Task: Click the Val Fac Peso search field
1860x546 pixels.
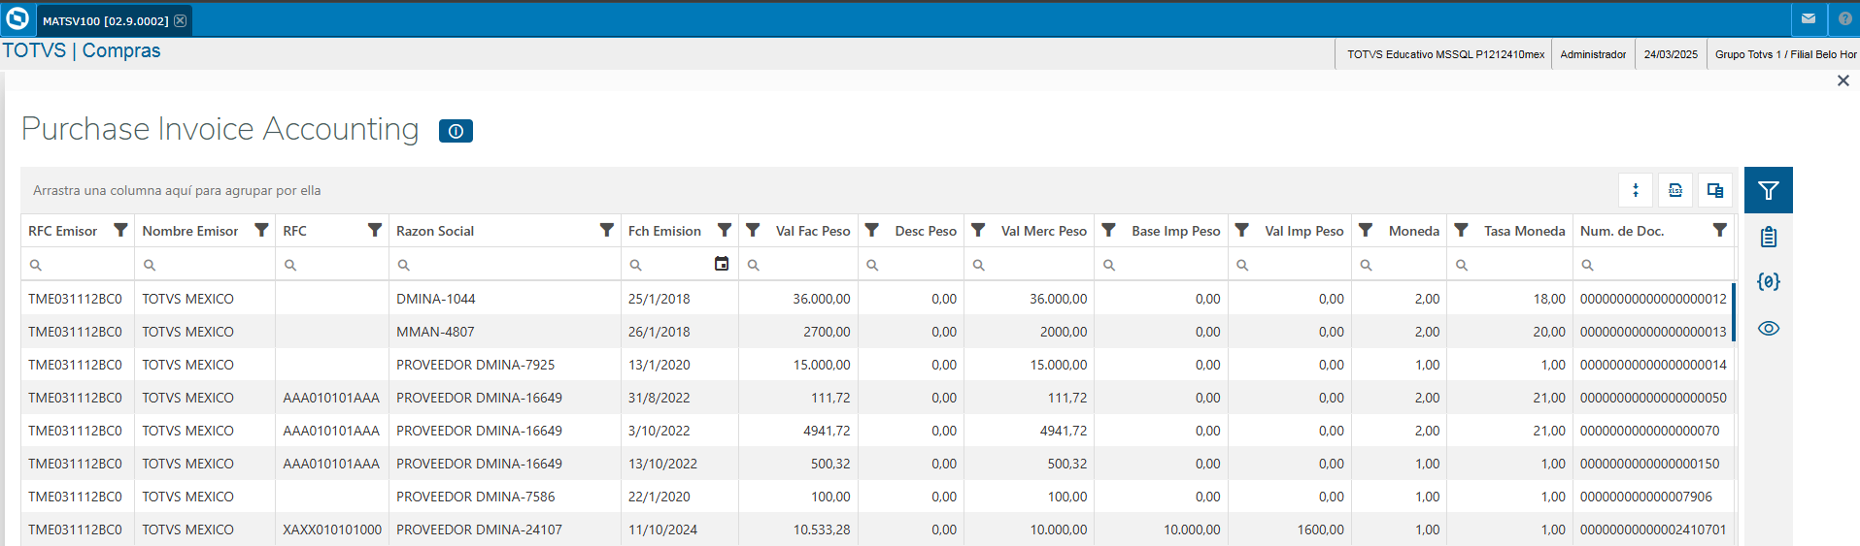Action: coord(798,265)
